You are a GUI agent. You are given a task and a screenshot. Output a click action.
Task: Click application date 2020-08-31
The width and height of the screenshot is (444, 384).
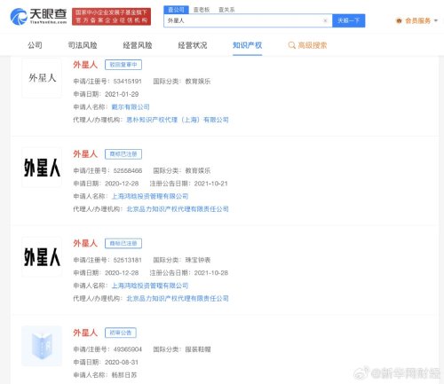point(122,362)
